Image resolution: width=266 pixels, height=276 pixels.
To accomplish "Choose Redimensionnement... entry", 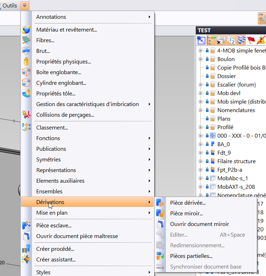I will tap(205, 245).
